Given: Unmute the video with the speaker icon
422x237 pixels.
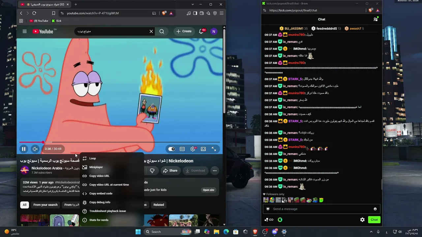Looking at the screenshot, I should pos(35,149).
